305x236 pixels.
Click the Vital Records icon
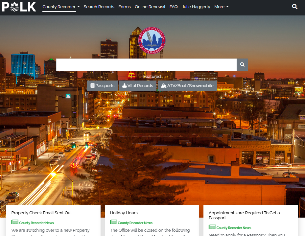coord(125,86)
